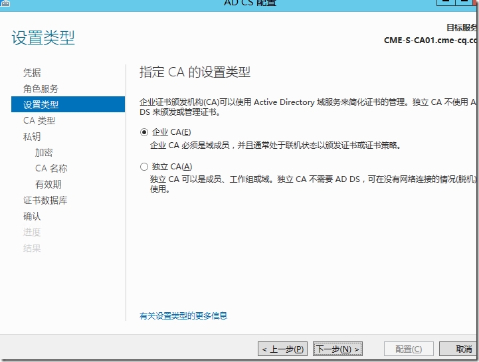Click the 下一步(N) button
The width and height of the screenshot is (479, 362).
point(337,349)
